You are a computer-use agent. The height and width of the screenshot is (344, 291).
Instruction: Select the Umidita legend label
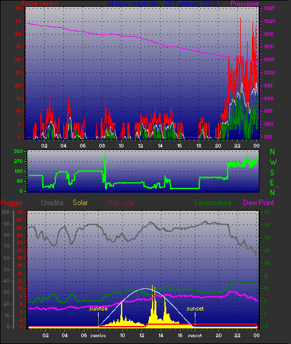click(x=52, y=203)
